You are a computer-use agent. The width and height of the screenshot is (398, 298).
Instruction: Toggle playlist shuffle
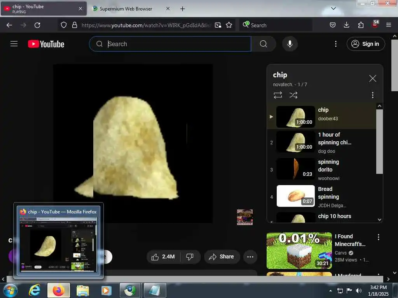click(293, 95)
